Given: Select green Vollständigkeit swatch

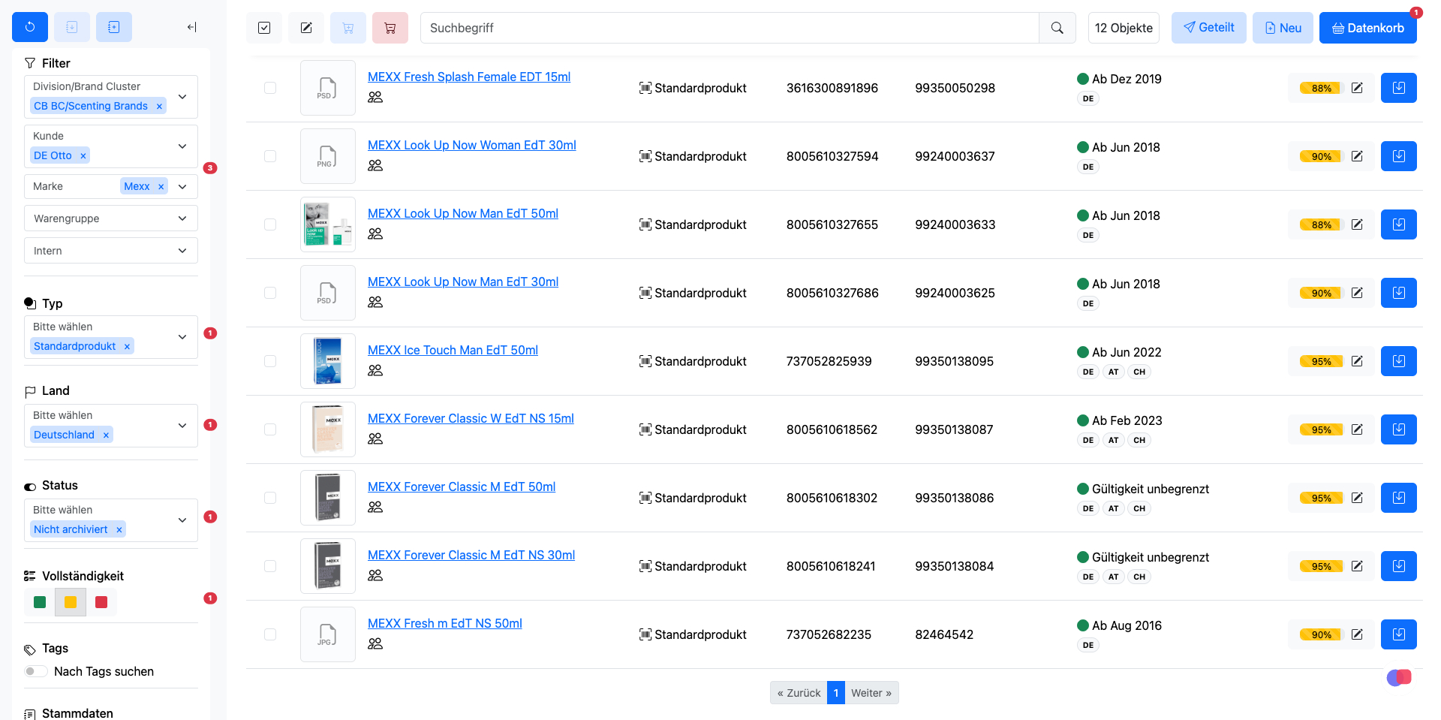Looking at the screenshot, I should (x=40, y=602).
